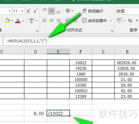Click the wén phonetic guide icon

coord(31,21)
